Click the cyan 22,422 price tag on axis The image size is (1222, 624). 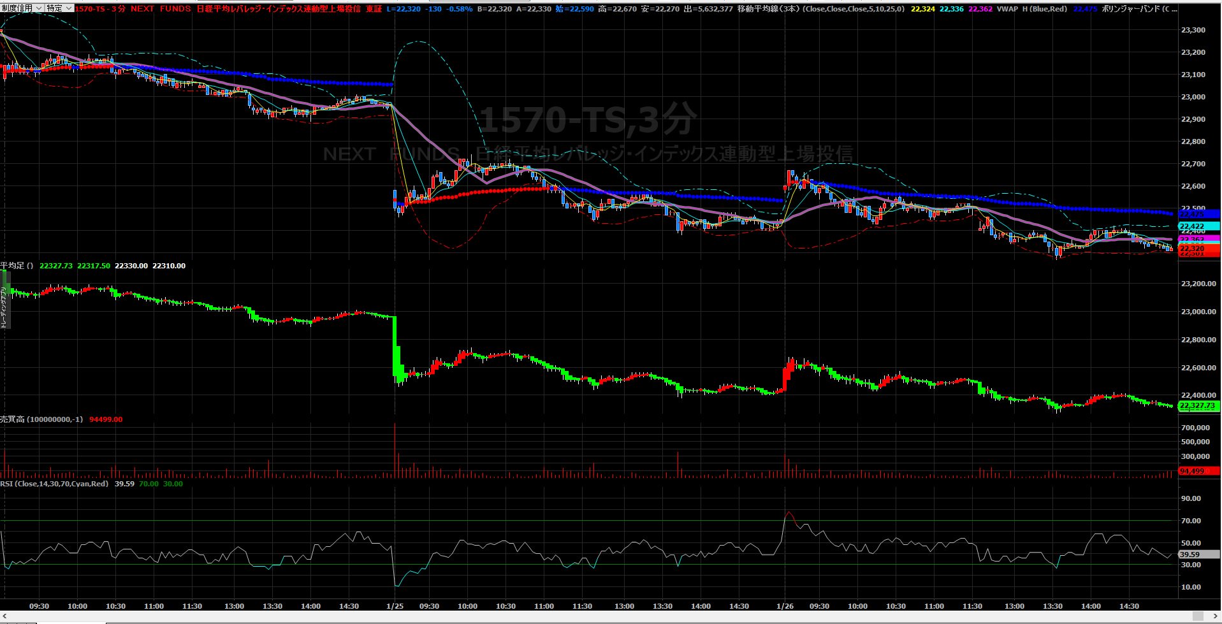[x=1198, y=226]
